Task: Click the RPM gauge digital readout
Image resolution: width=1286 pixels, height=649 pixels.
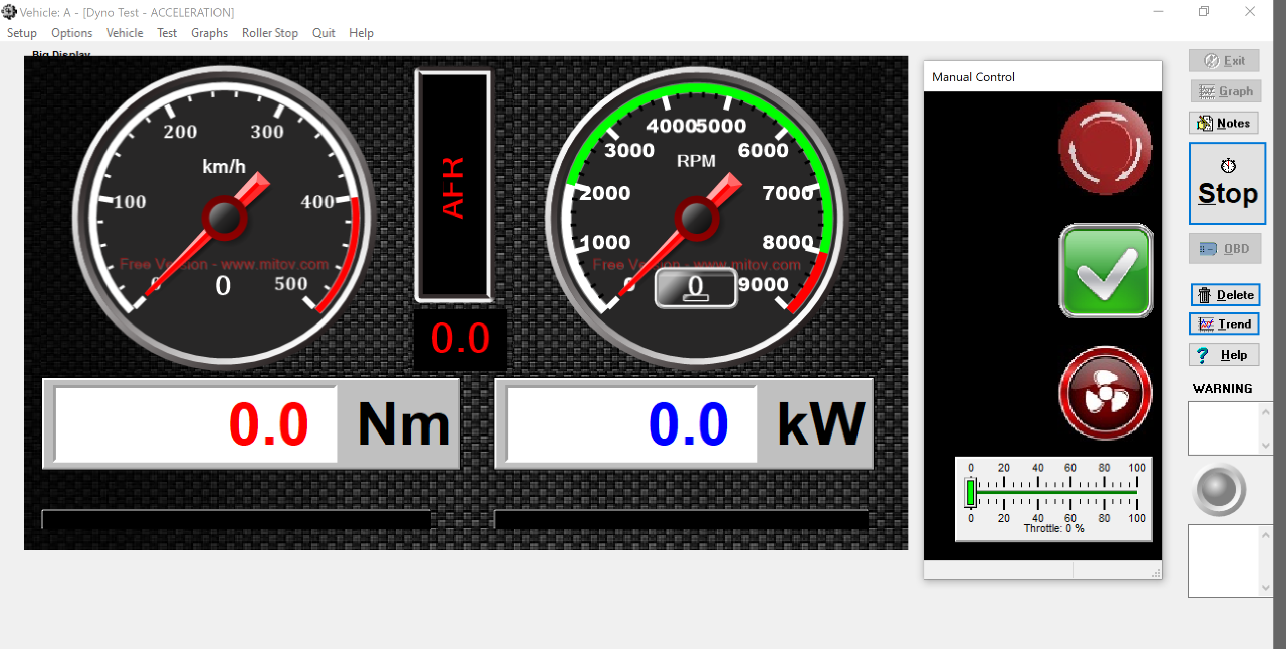Action: [x=696, y=288]
